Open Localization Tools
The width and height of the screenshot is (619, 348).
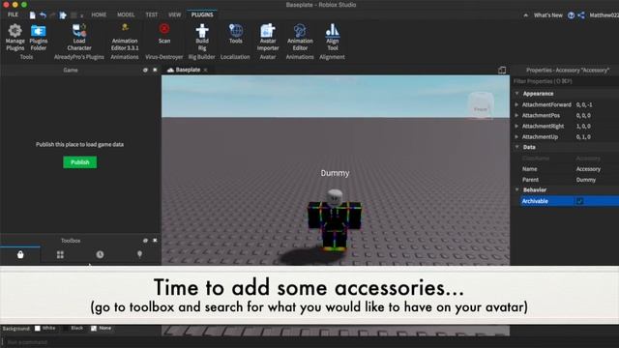[x=236, y=34]
